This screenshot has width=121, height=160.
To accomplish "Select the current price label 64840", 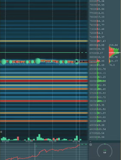I will 93,62.
